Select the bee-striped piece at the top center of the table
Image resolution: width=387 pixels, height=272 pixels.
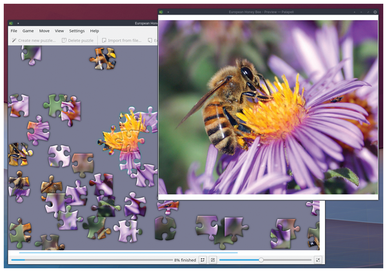(103, 59)
